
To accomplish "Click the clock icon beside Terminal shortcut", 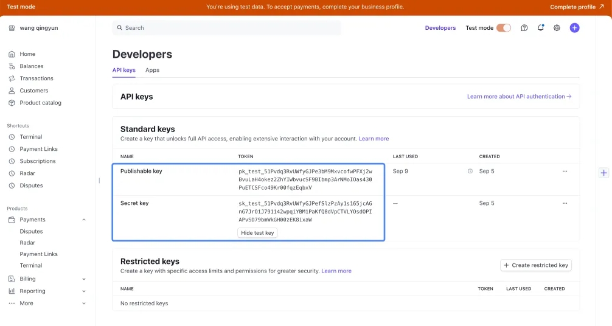I will tap(12, 137).
